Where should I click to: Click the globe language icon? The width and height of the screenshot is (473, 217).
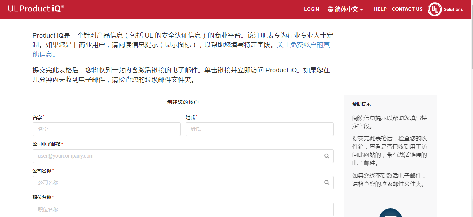tap(330, 9)
